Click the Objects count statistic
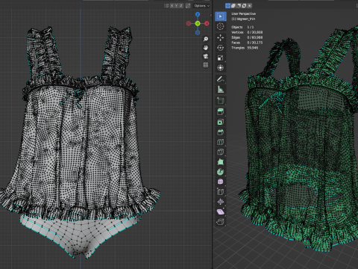Viewport: 358px width, 269px height. click(242, 27)
